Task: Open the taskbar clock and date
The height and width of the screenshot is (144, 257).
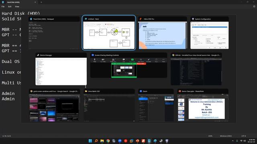Action: (252, 141)
